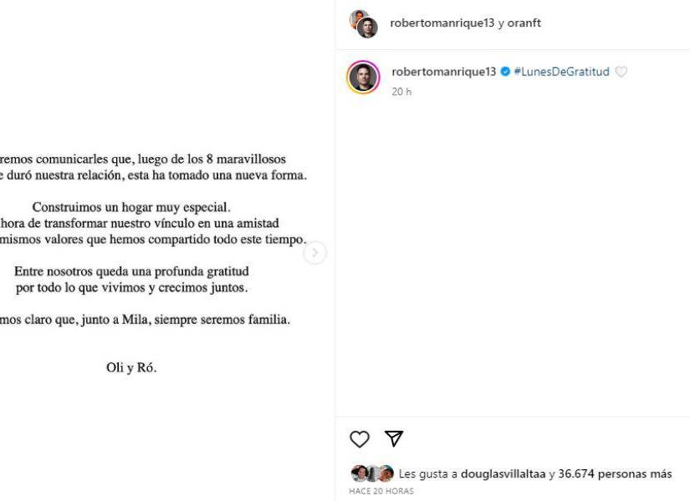Open the rightmost liker avatar

[386, 473]
